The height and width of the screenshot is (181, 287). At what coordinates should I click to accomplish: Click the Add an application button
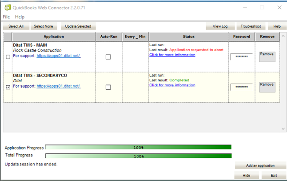click(x=260, y=165)
